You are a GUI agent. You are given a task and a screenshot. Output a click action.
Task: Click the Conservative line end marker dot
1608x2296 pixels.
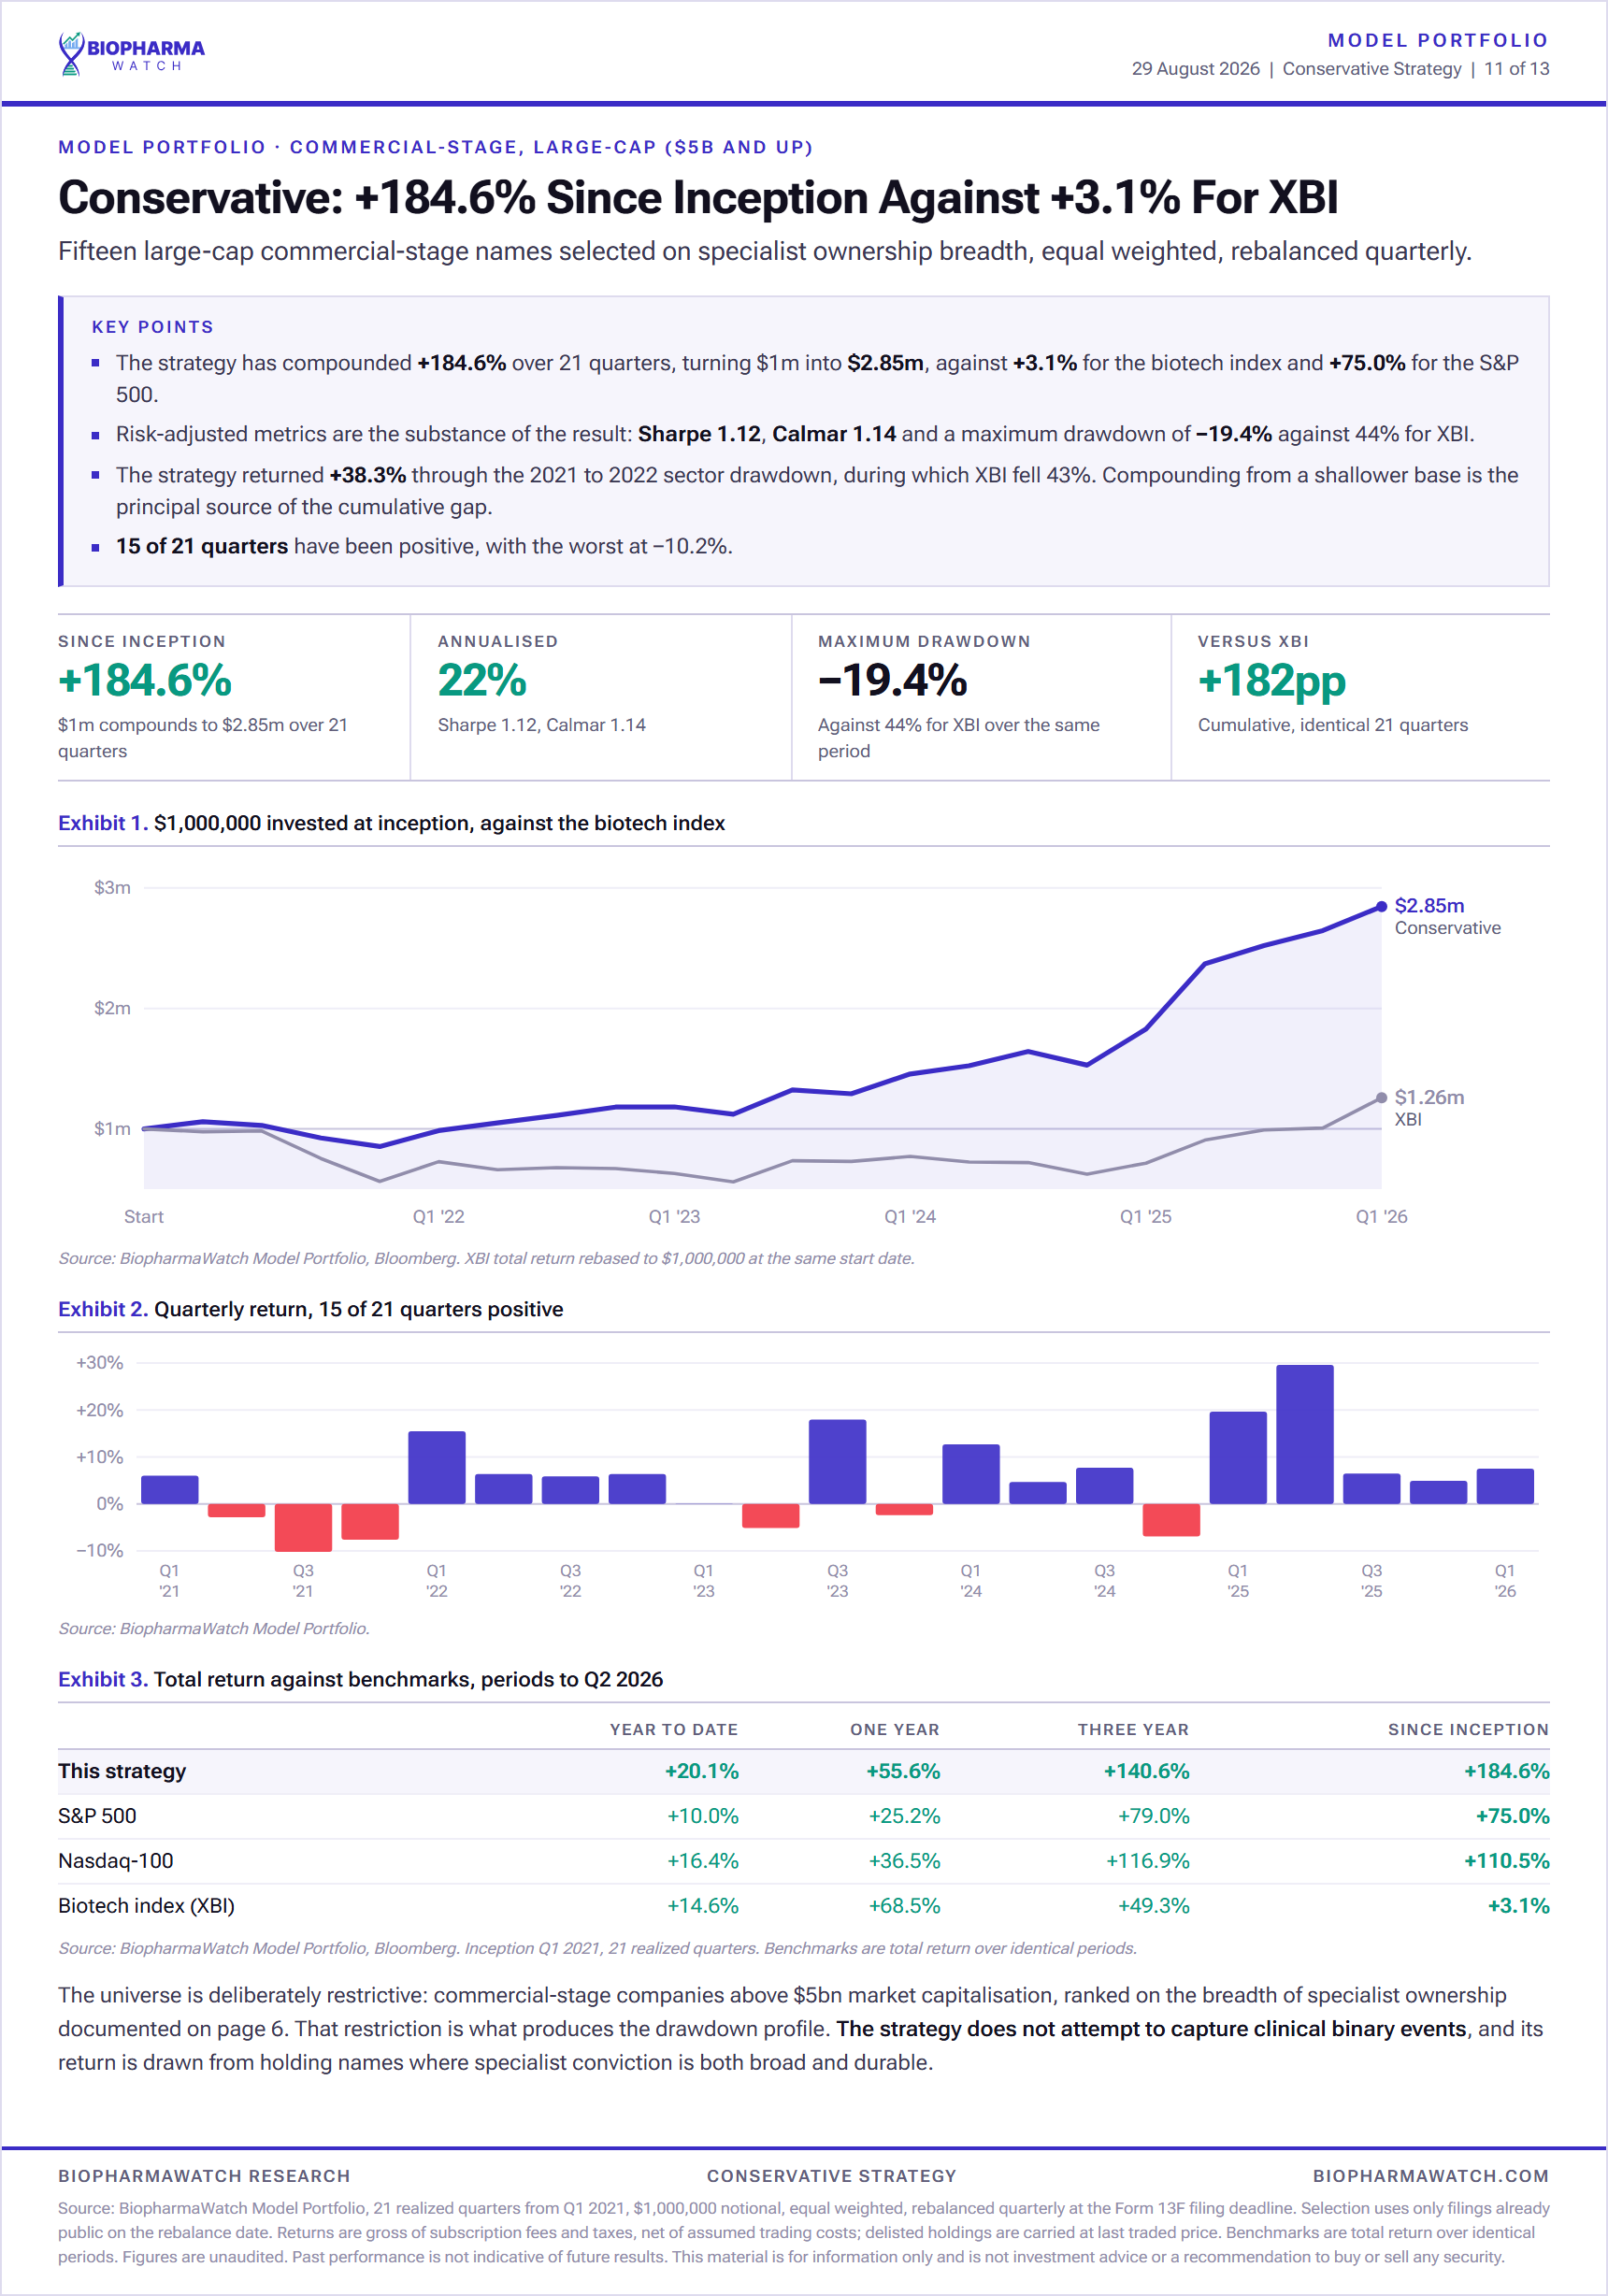click(x=1381, y=906)
